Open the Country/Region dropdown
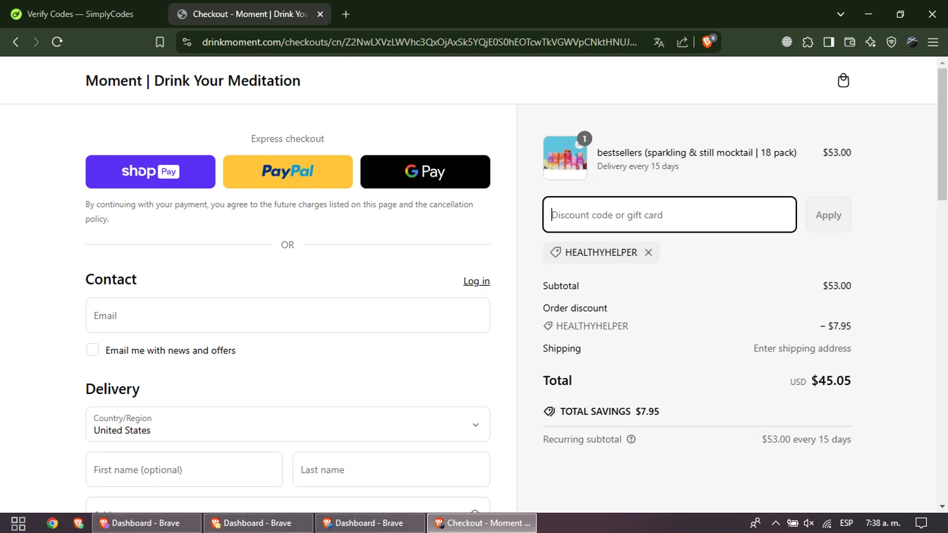948x533 pixels. pos(288,424)
